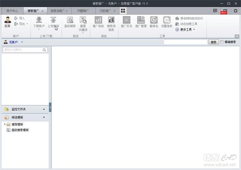Switch to the 账户中心 tab

(x=12, y=11)
